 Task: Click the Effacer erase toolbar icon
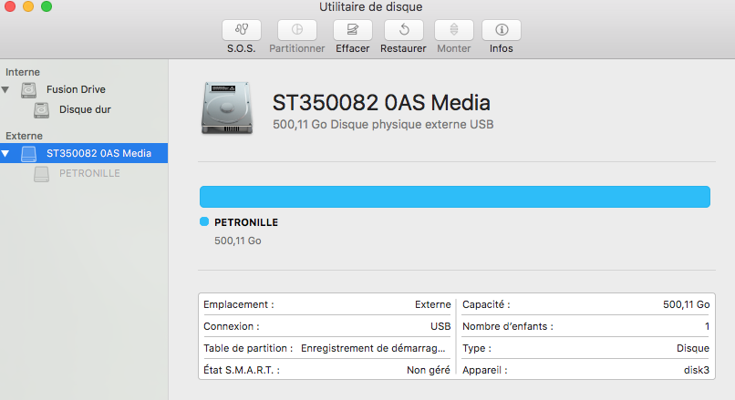[352, 29]
